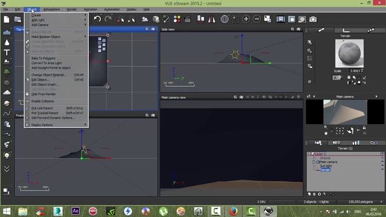This screenshot has height=217, width=386.
Task: Open the Atmosphere menu
Action: (52, 10)
